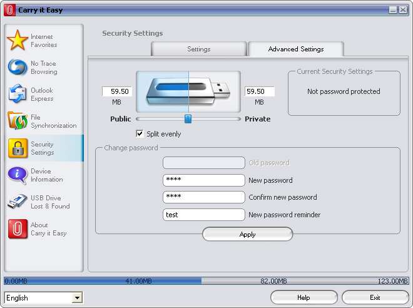Open the Help button
The height and width of the screenshot is (308, 413).
303,297
